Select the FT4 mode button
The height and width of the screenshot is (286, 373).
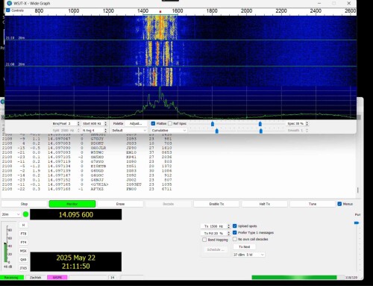pos(23,242)
